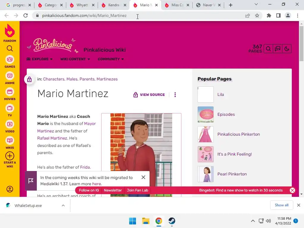
Task: Click Show all downloads button
Action: 281,205
